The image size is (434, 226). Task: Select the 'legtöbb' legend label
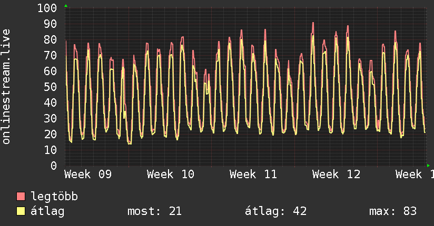pyautogui.click(x=54, y=197)
